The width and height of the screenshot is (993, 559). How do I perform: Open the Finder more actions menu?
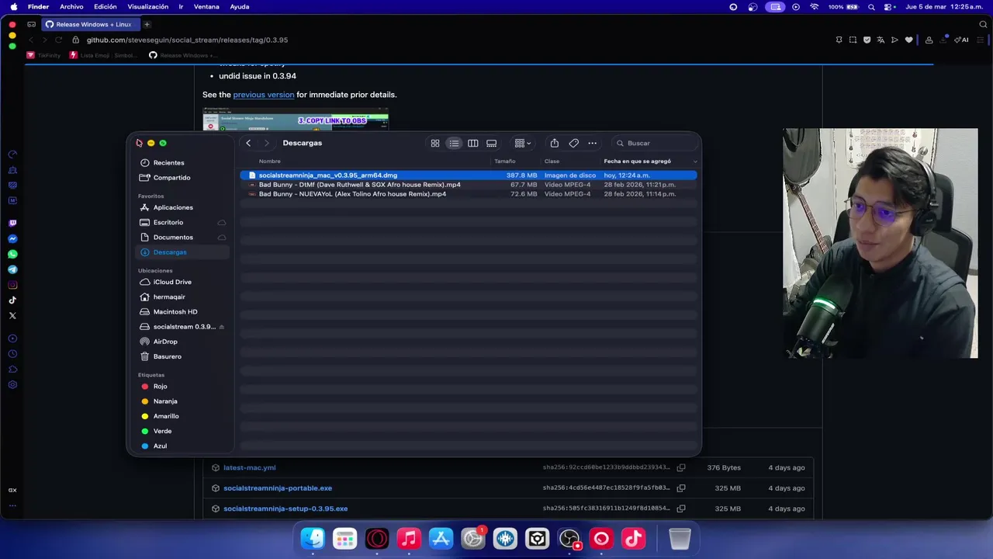click(593, 143)
